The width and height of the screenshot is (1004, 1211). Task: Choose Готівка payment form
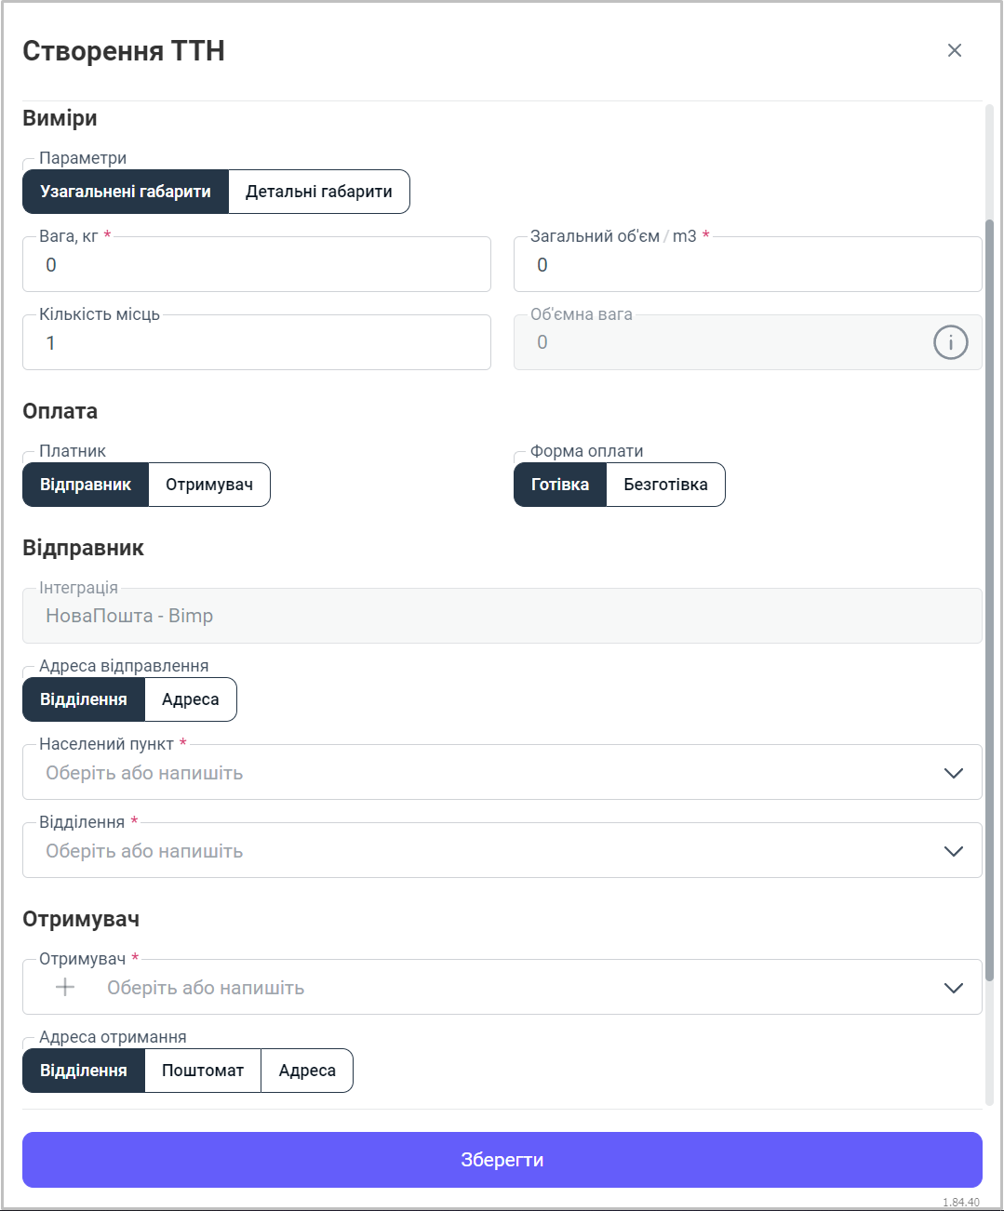click(x=560, y=485)
